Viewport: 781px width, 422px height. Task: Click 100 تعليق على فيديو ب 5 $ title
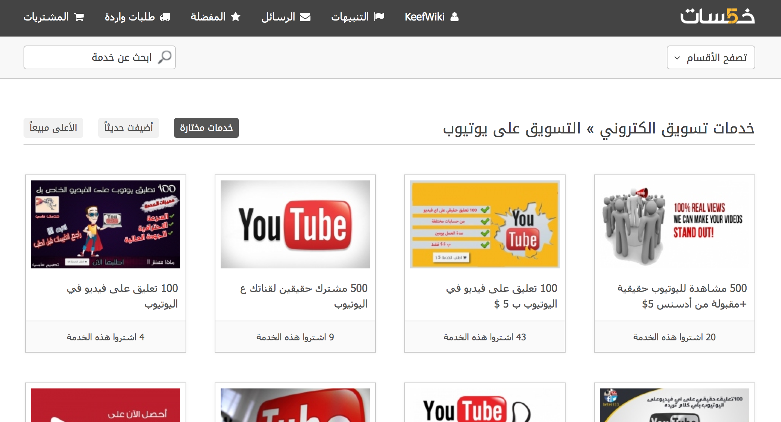[501, 296]
